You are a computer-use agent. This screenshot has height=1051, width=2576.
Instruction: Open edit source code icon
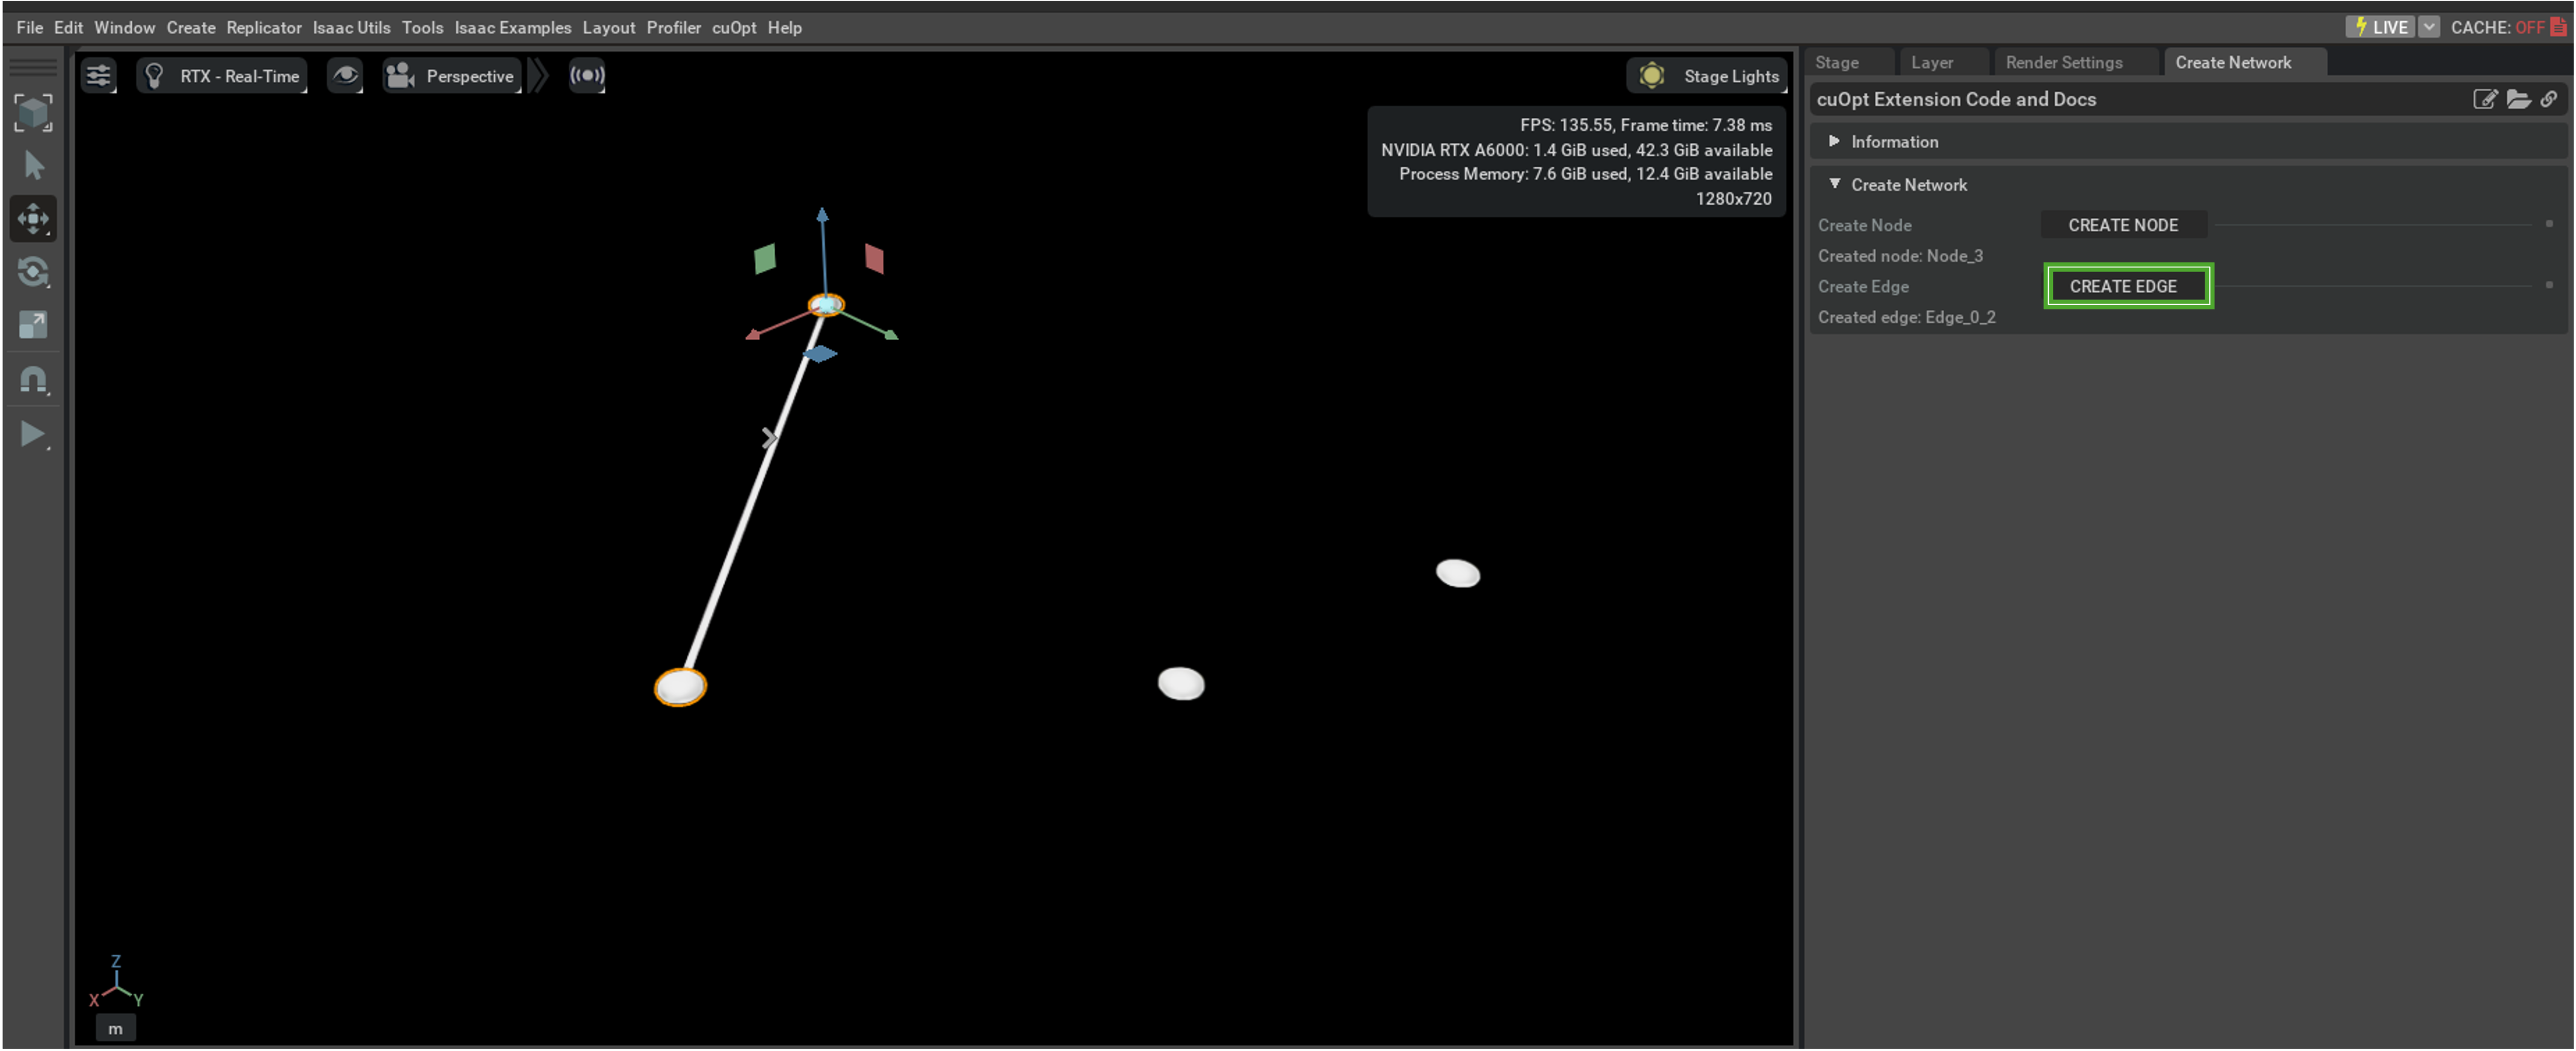tap(2484, 99)
